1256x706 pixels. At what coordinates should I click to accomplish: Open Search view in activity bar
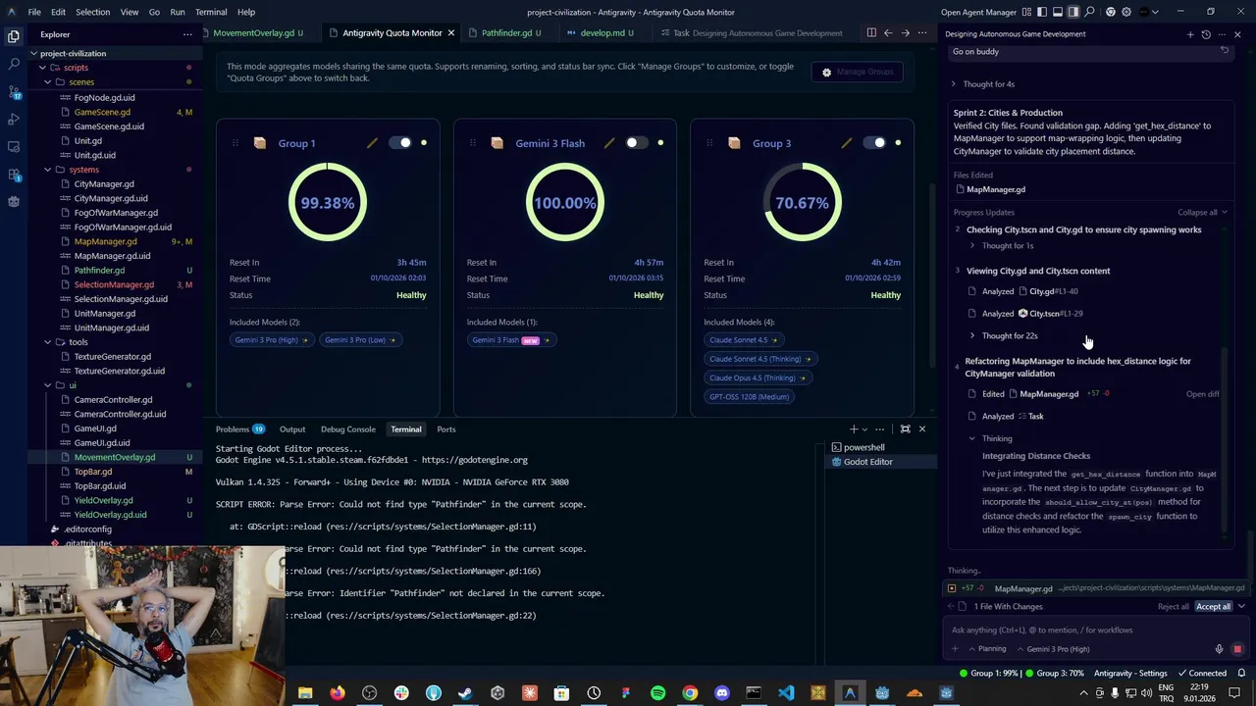click(14, 64)
